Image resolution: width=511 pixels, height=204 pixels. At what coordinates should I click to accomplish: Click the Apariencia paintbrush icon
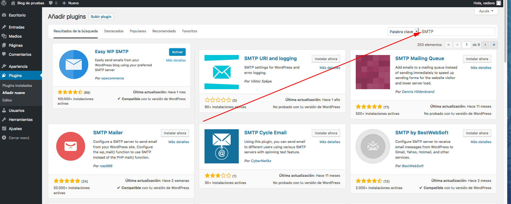click(4, 66)
